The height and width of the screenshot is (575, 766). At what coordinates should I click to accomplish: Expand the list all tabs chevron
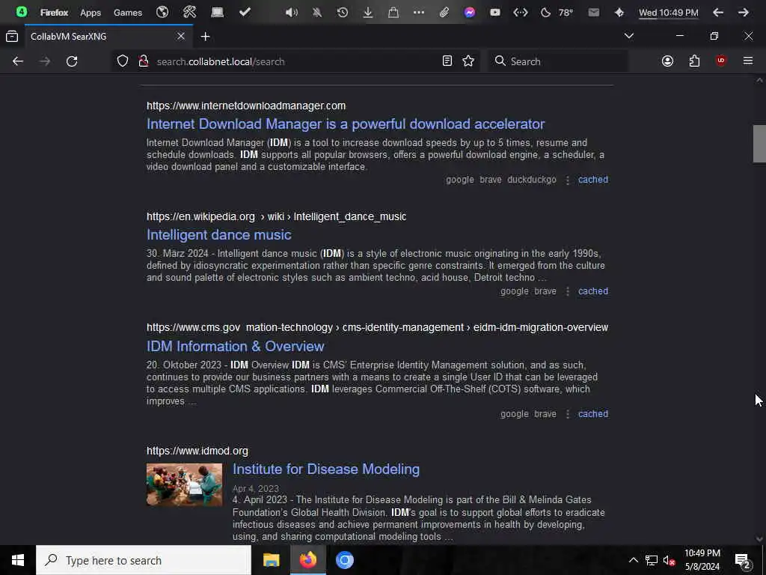point(628,36)
